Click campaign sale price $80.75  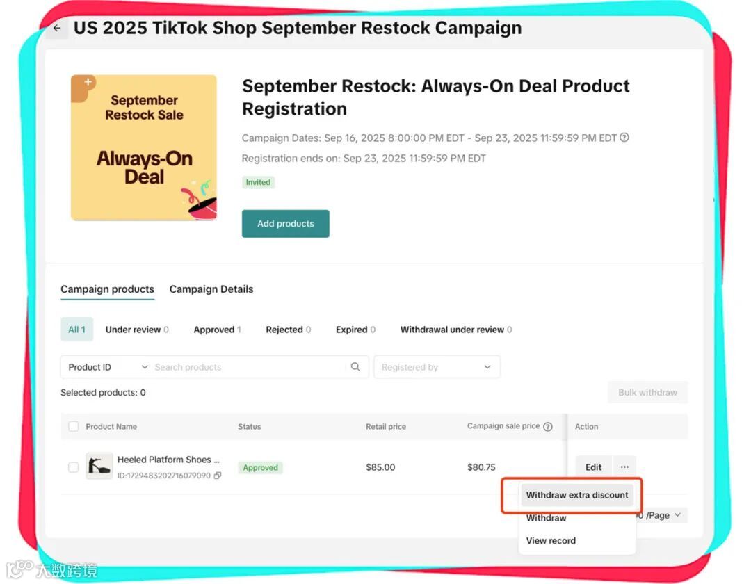click(481, 467)
